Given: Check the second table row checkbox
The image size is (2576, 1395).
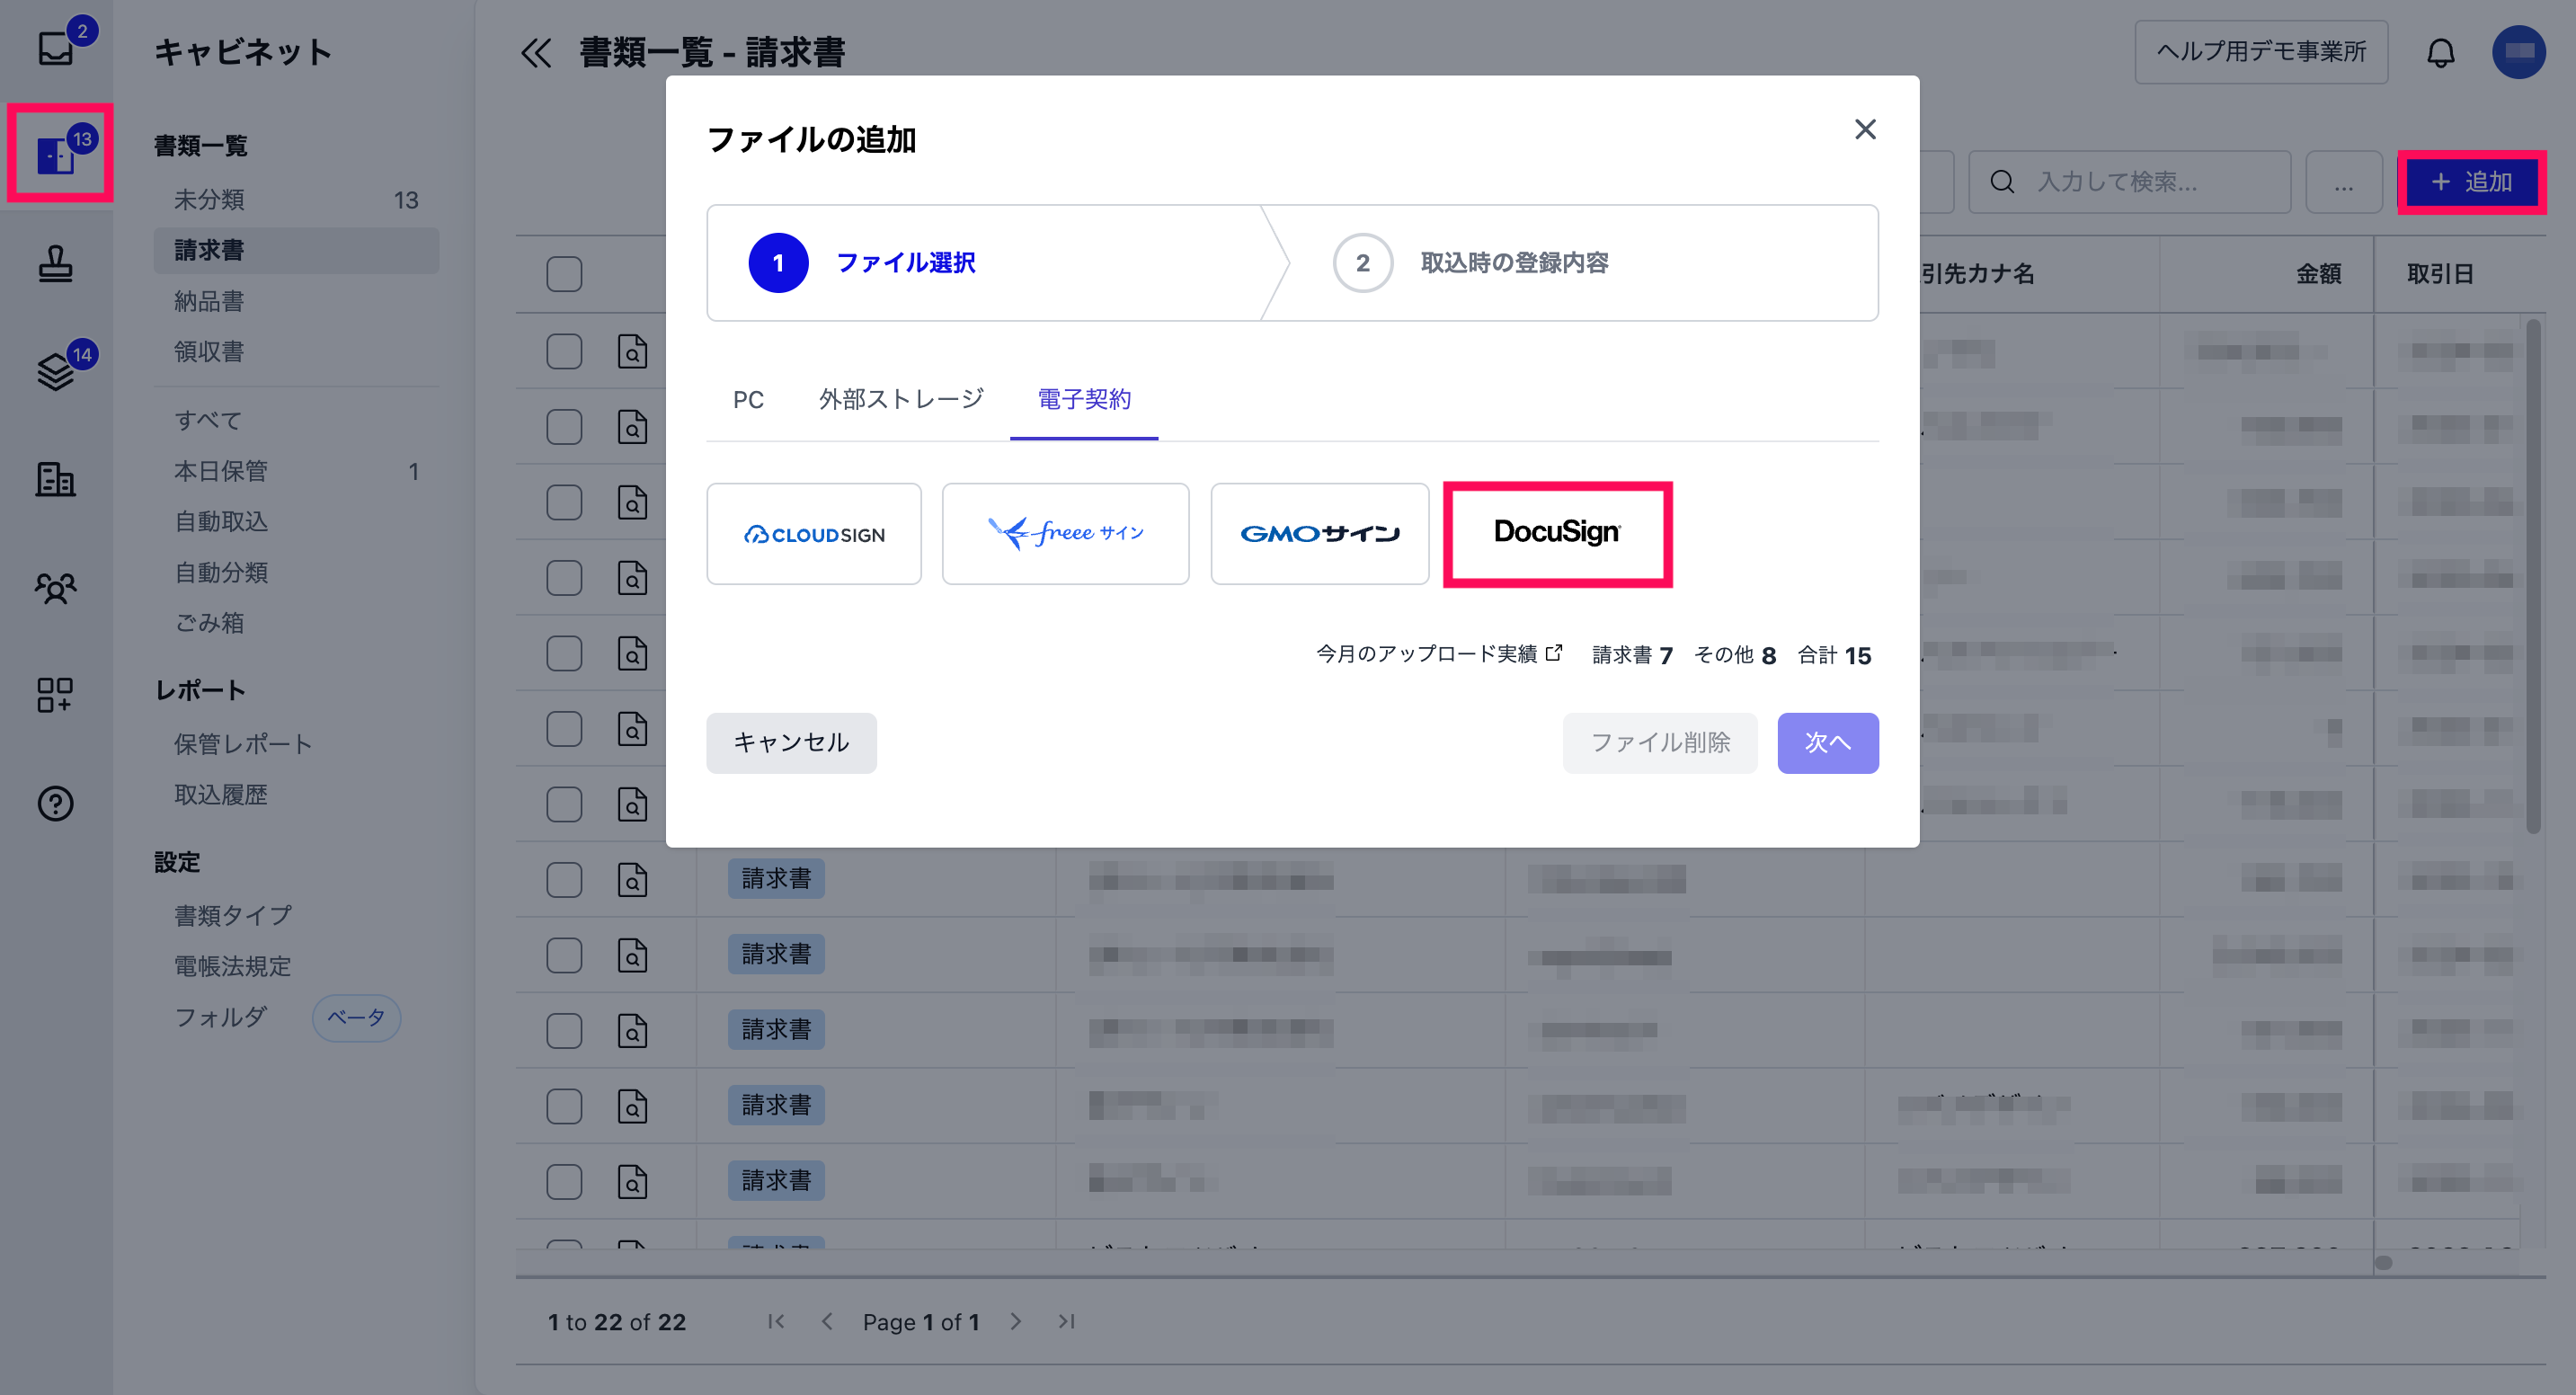Looking at the screenshot, I should [x=564, y=427].
